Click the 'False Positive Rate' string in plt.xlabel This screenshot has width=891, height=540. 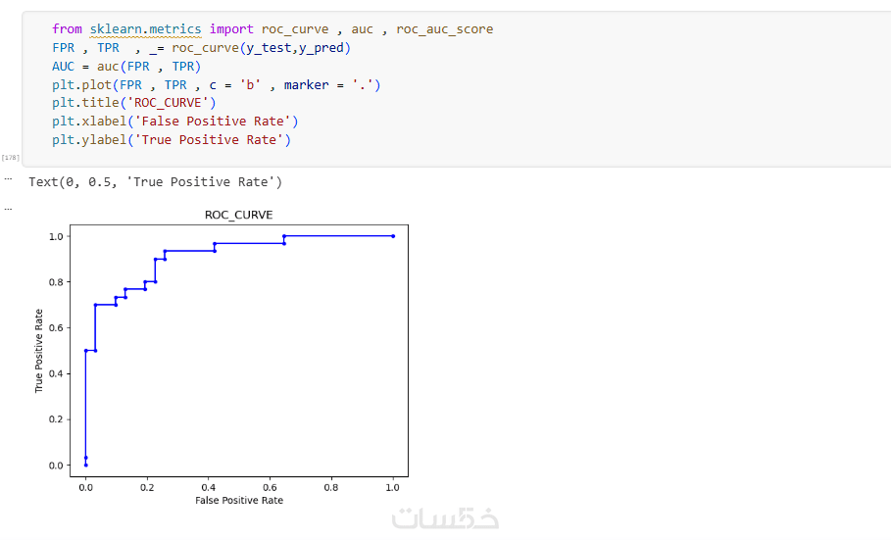(x=213, y=122)
